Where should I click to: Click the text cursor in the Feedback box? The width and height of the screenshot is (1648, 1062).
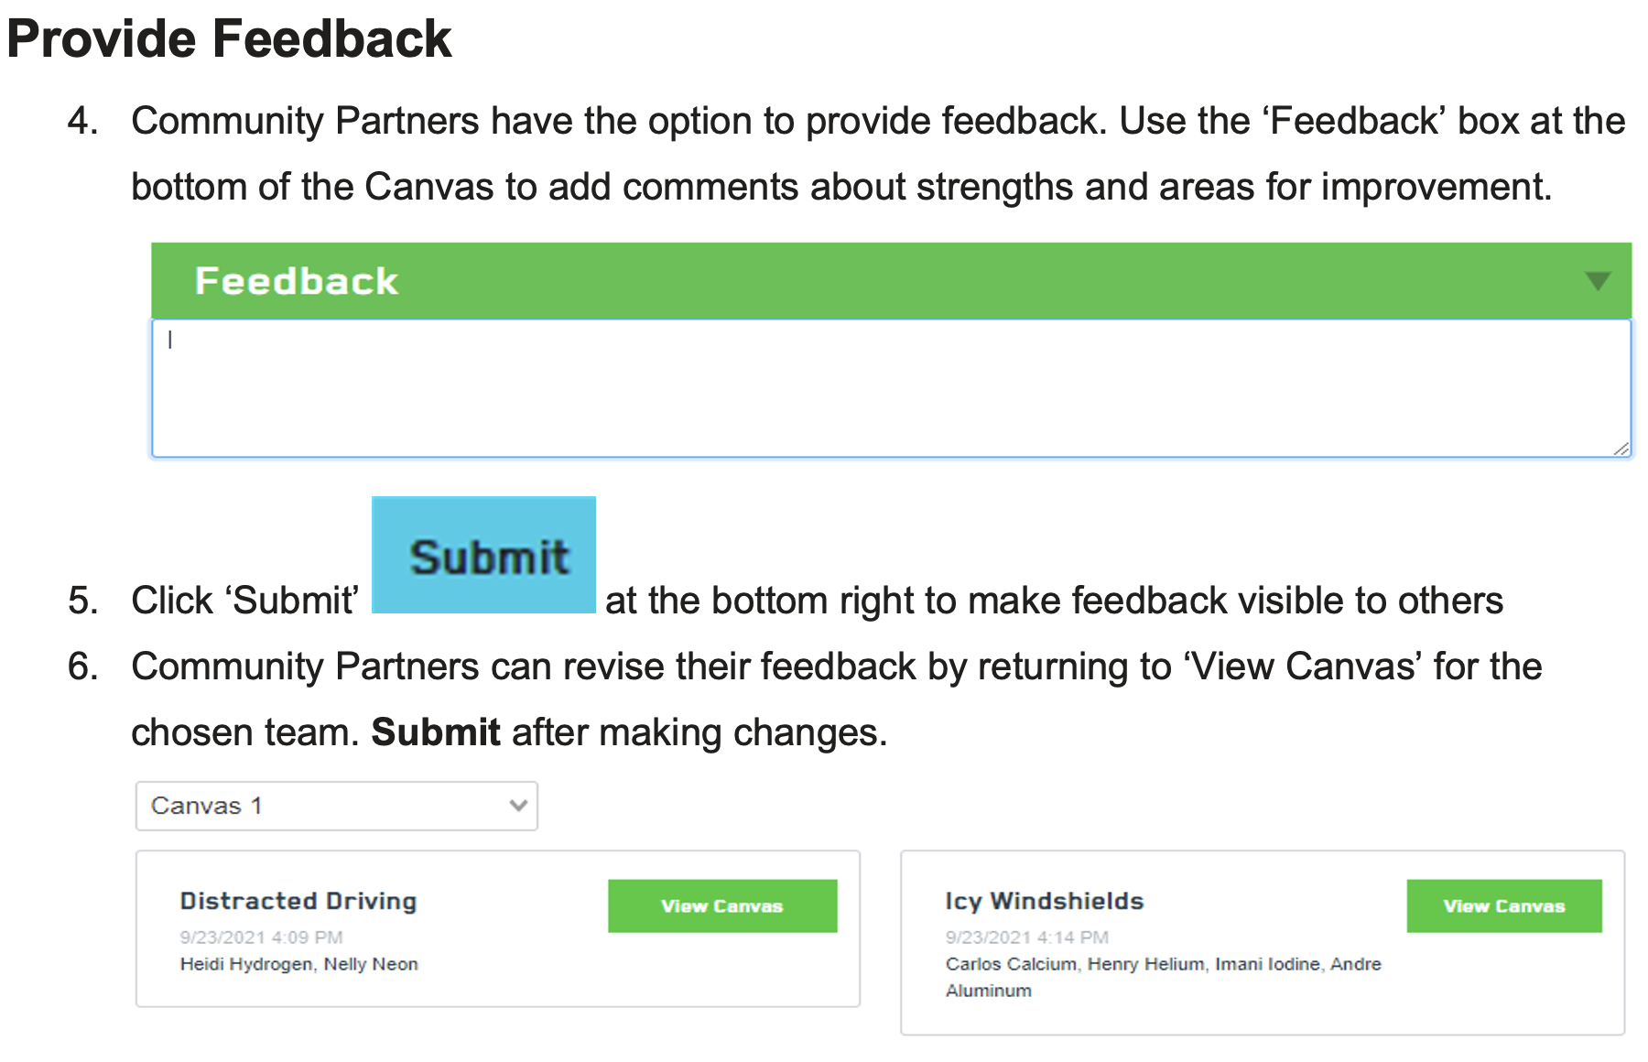point(170,340)
